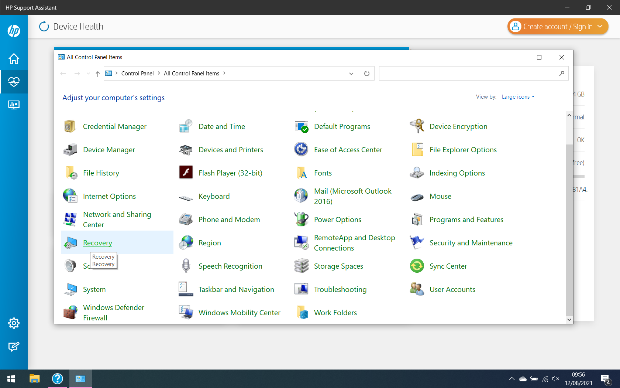
Task: Open the HP feedback icon in the sidebar
Action: [x=14, y=347]
